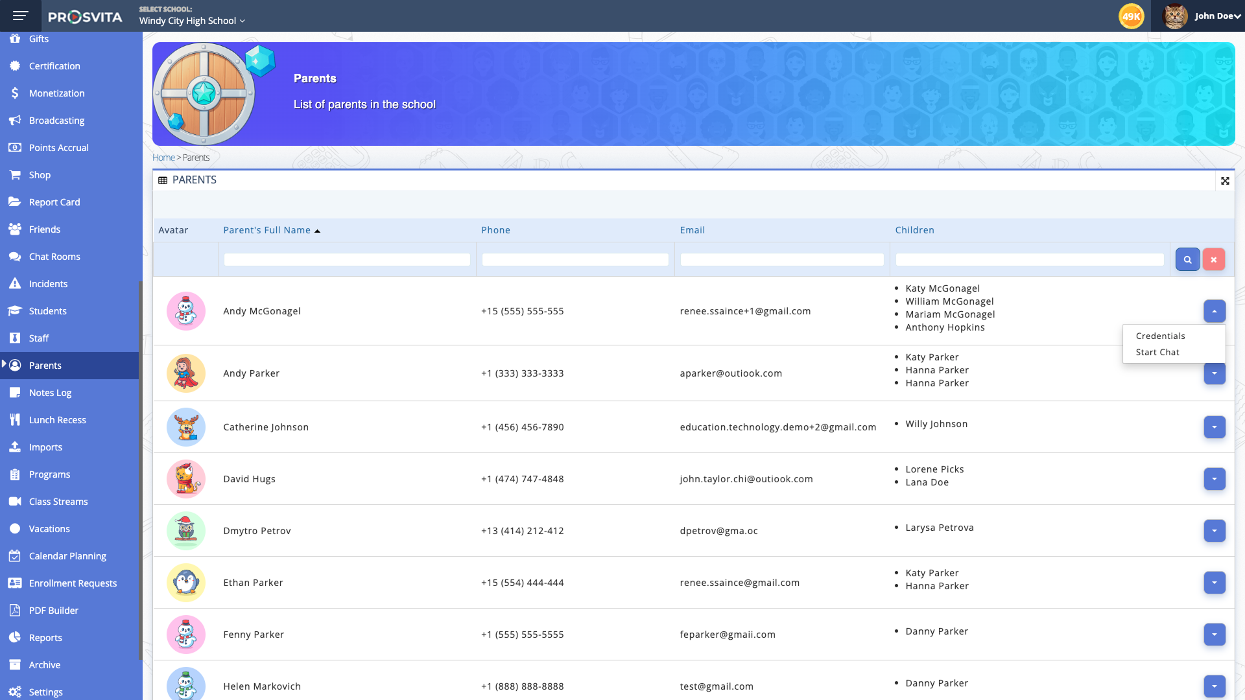The image size is (1245, 700).
Task: Click the Phone filter field
Action: coord(575,259)
